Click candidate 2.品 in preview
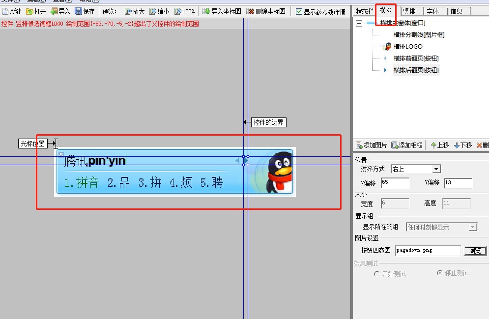This screenshot has height=319, width=489. [x=119, y=182]
